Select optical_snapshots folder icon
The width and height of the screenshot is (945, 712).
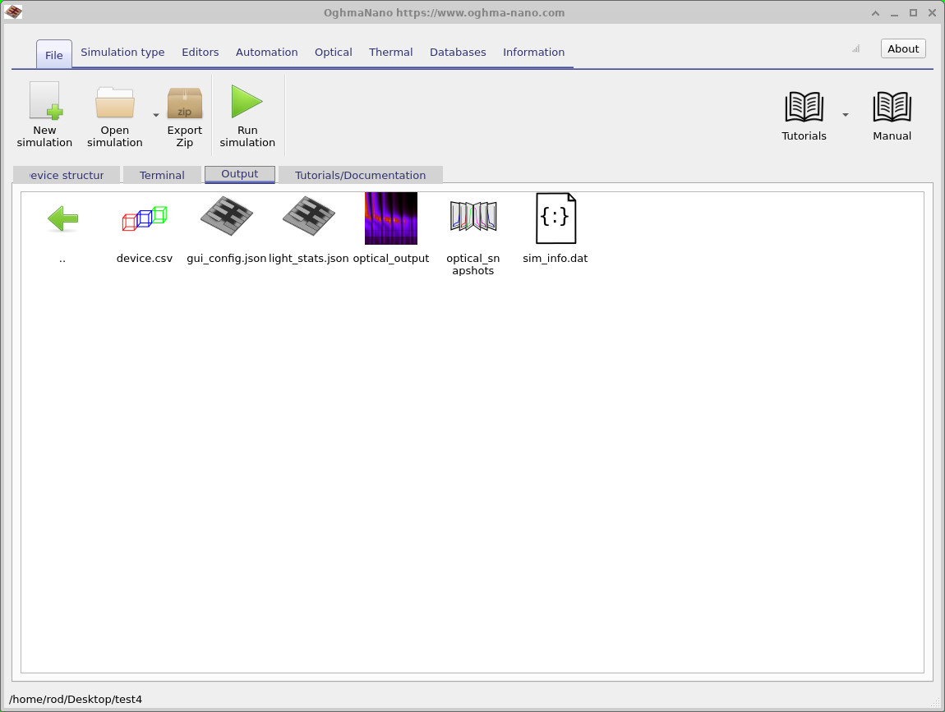point(473,216)
